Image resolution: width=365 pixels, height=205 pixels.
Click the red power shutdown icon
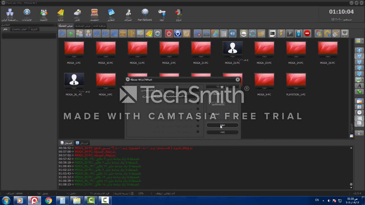pos(169,34)
